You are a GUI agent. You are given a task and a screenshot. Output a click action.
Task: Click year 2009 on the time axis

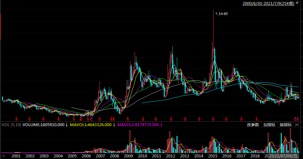[128, 156]
